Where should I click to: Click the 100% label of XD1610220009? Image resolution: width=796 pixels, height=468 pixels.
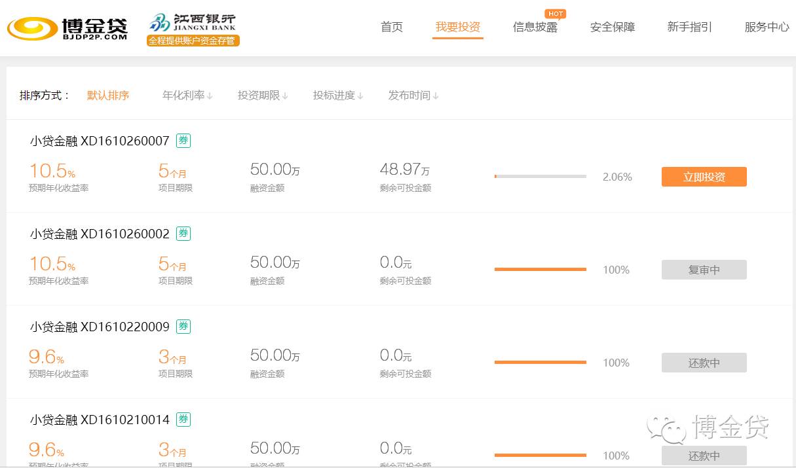pos(616,363)
